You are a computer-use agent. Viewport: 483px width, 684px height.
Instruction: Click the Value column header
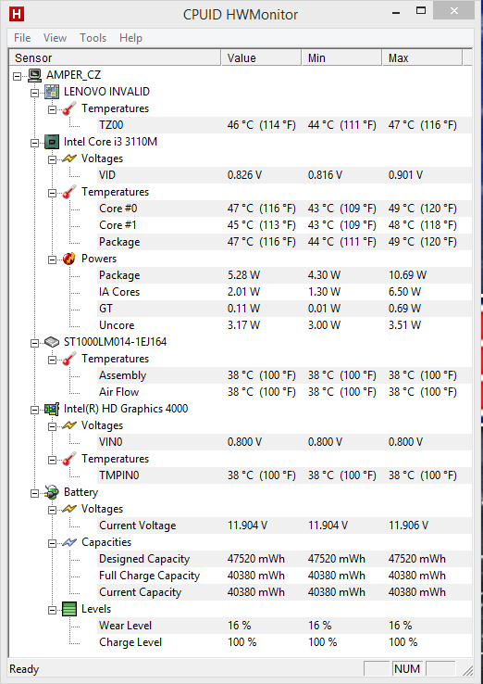[x=261, y=58]
